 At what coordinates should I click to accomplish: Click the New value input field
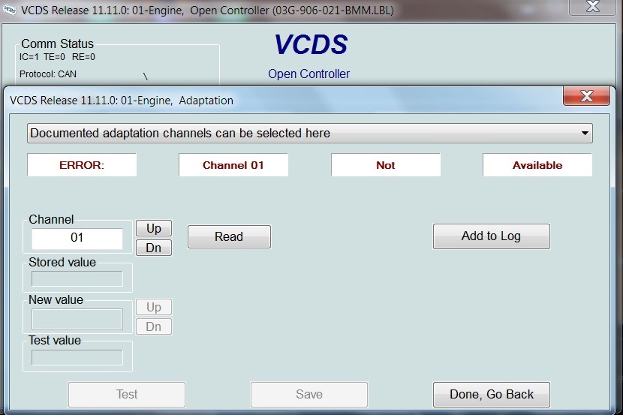coord(77,319)
